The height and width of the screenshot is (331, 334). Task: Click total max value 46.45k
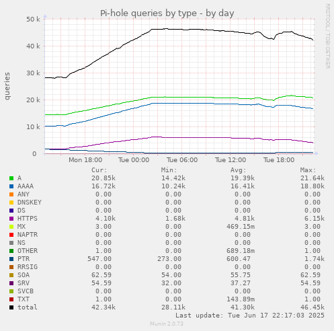tap(312, 307)
